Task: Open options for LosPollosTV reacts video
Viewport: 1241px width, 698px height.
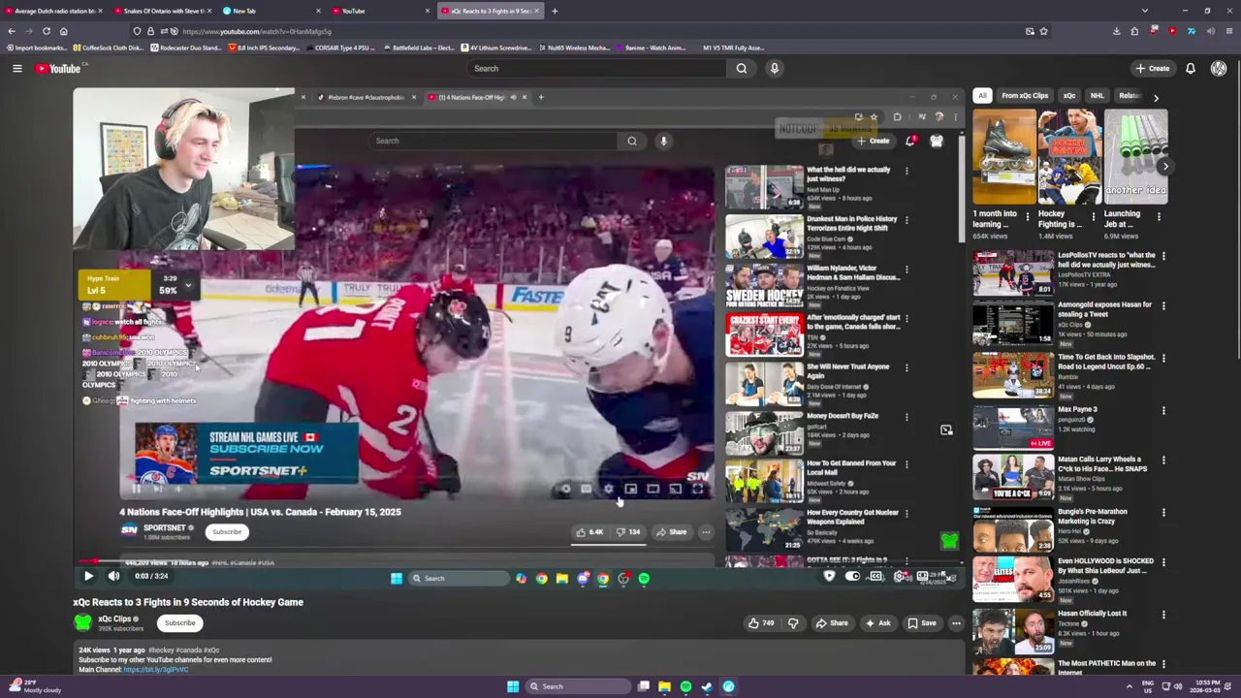Action: [1163, 256]
